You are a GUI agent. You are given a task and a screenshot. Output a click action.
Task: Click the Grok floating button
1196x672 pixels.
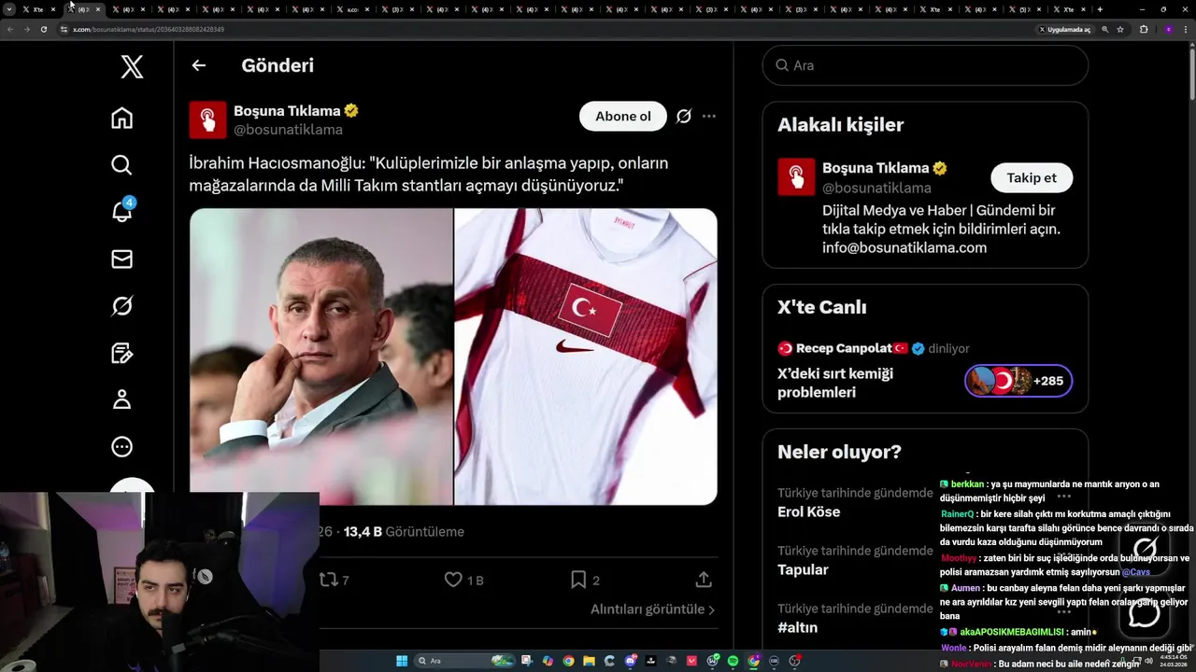click(1145, 550)
